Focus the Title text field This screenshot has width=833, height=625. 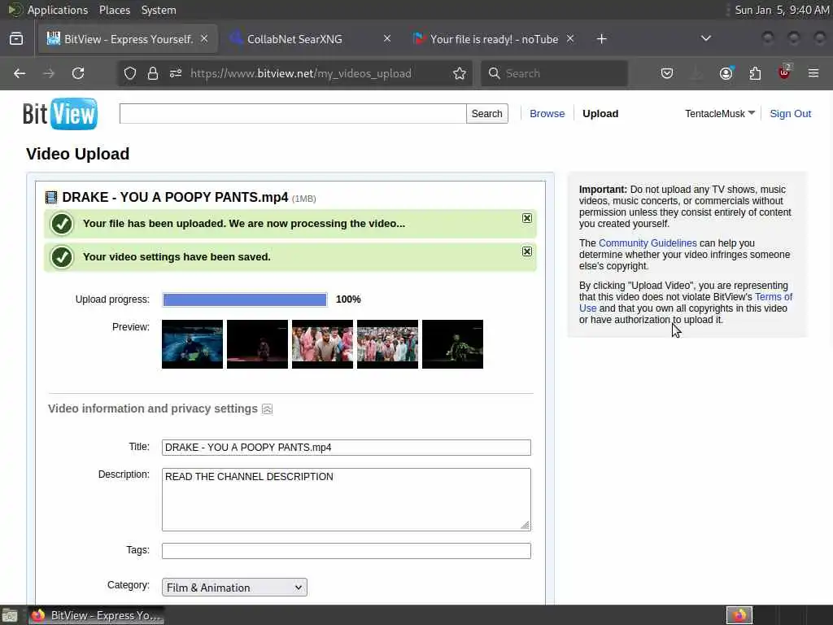tap(347, 448)
